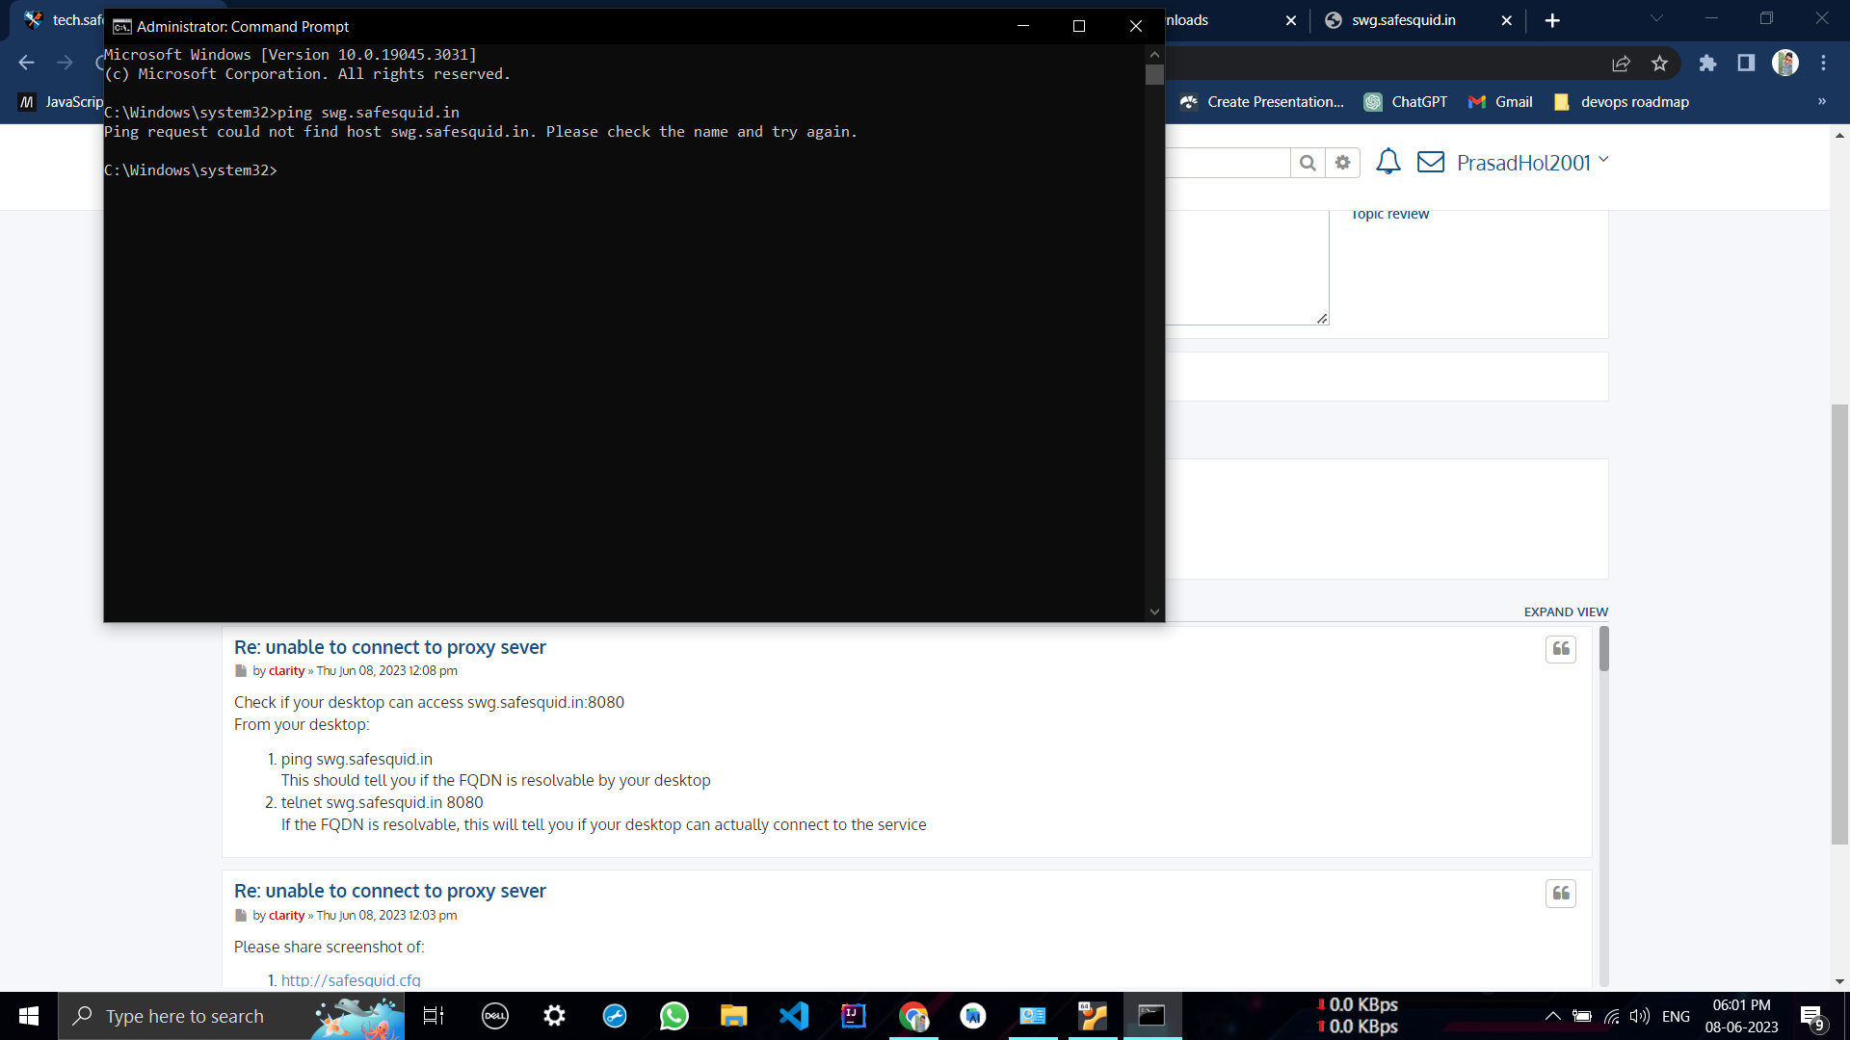
Task: Quote clarity's 12:08 pm reply
Action: pos(1561,649)
